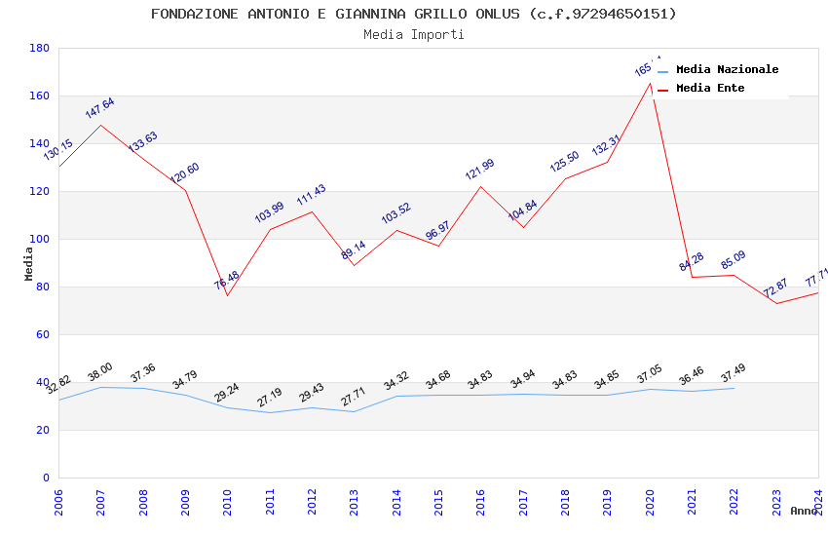Click the 103.99 data label
The width and height of the screenshot is (828, 536).
pos(269,212)
